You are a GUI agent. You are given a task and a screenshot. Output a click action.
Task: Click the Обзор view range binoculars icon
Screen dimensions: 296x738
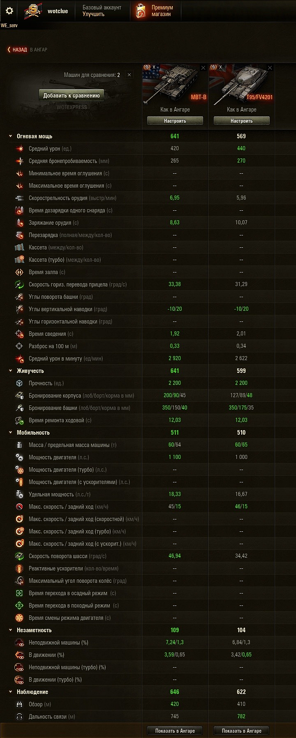(x=19, y=704)
